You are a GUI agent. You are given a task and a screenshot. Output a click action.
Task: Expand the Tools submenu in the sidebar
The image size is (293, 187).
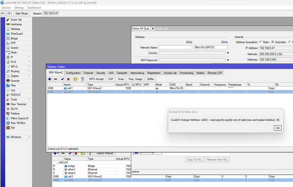pyautogui.click(x=29, y=100)
